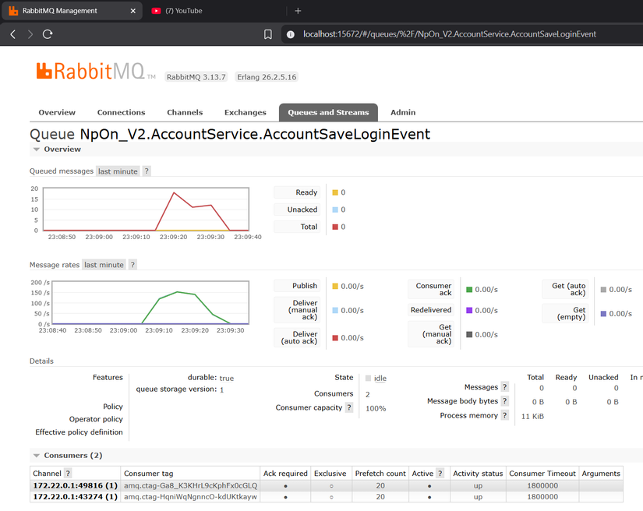Click the yellow Publish rate swatch
Image resolution: width=643 pixels, height=511 pixels.
[x=335, y=287]
